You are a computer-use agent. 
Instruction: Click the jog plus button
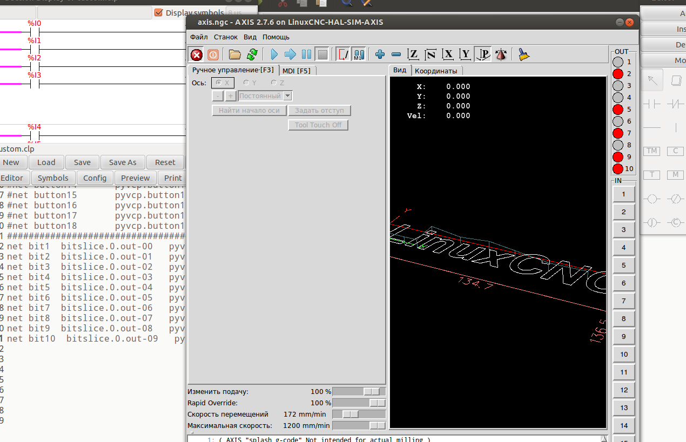coord(231,96)
